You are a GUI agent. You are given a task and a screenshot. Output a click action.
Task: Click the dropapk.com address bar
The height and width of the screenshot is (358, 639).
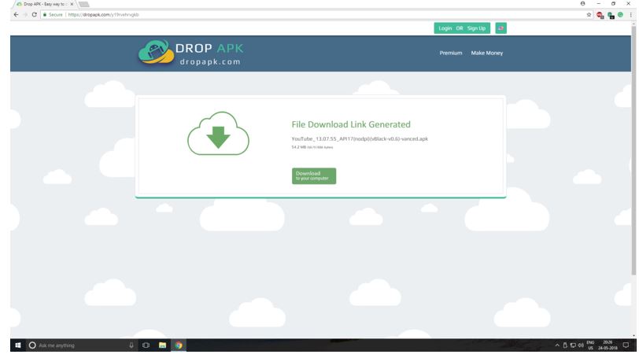click(x=314, y=15)
